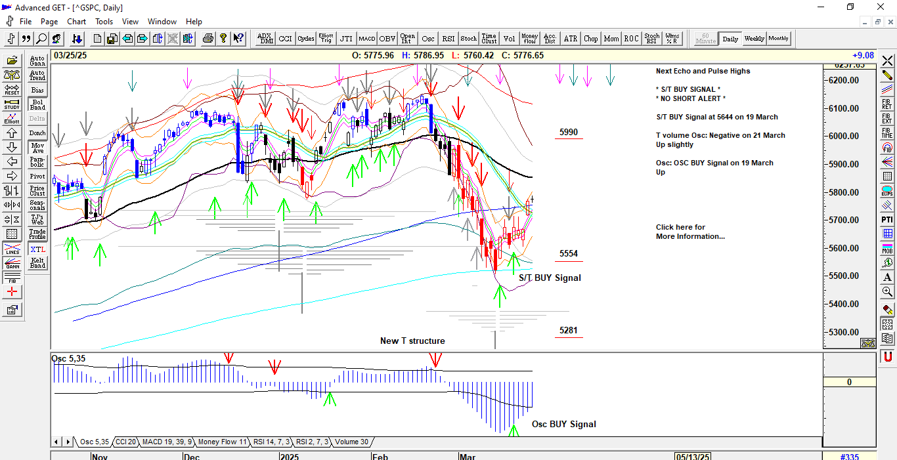Click the printer icon in toolbar
The image size is (897, 460).
click(x=208, y=39)
